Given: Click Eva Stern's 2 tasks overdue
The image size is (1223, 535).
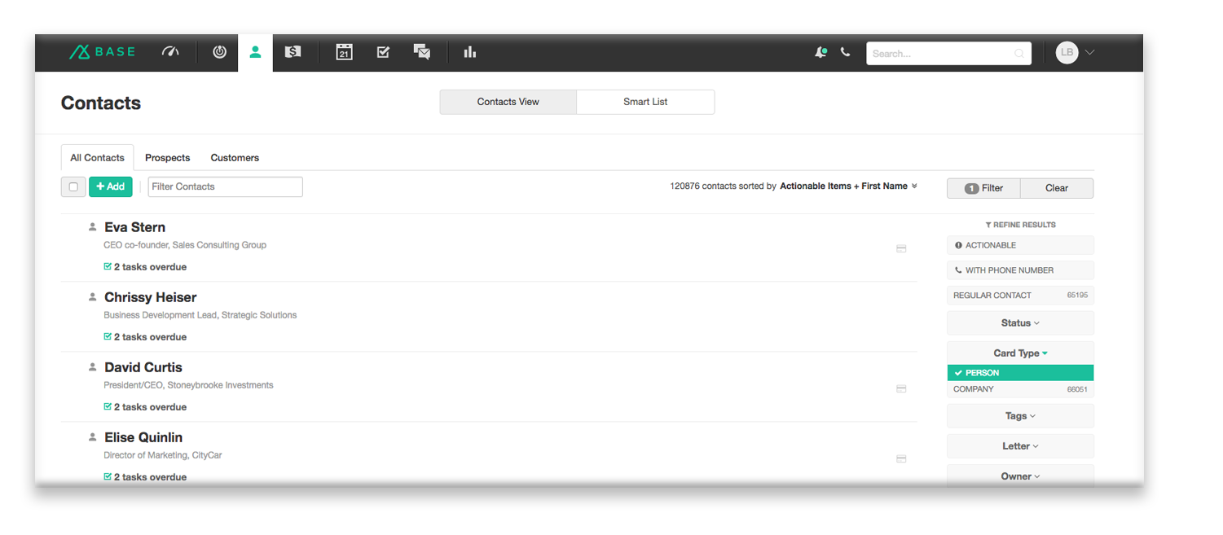Looking at the screenshot, I should tap(150, 267).
